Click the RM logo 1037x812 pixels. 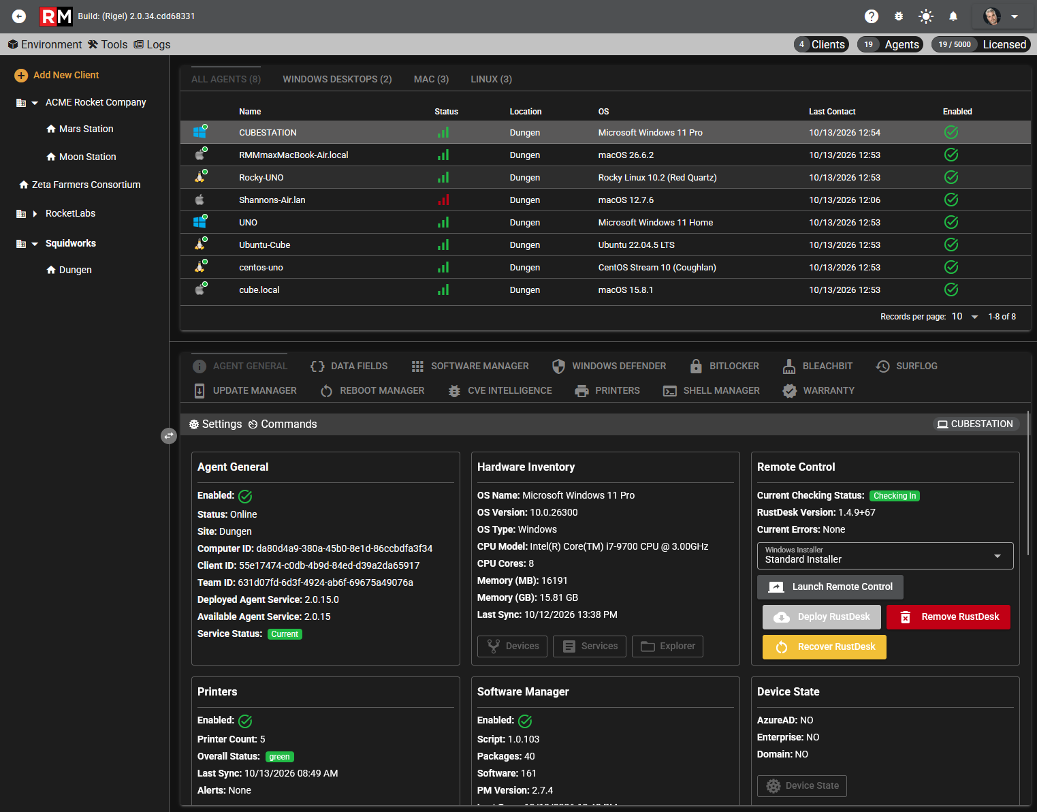click(x=56, y=16)
